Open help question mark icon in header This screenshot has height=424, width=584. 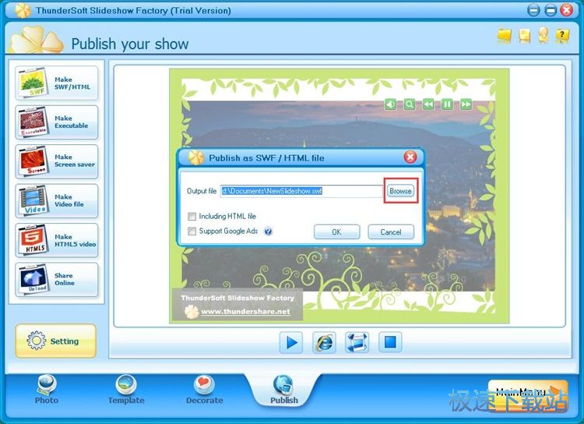pos(562,35)
